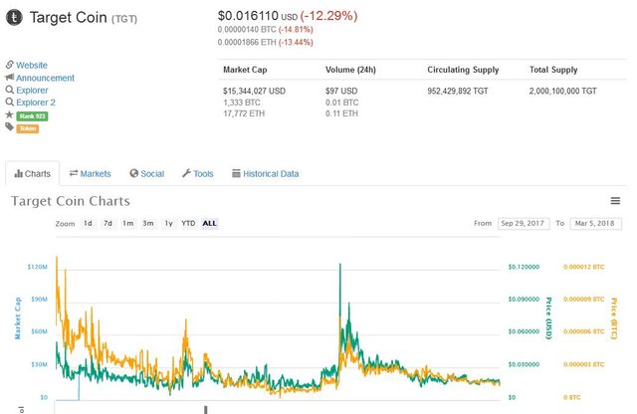Click the Total Supply column header

[x=553, y=70]
